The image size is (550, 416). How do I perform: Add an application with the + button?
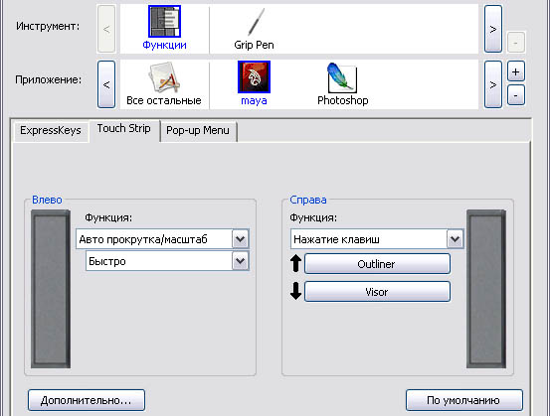(515, 71)
